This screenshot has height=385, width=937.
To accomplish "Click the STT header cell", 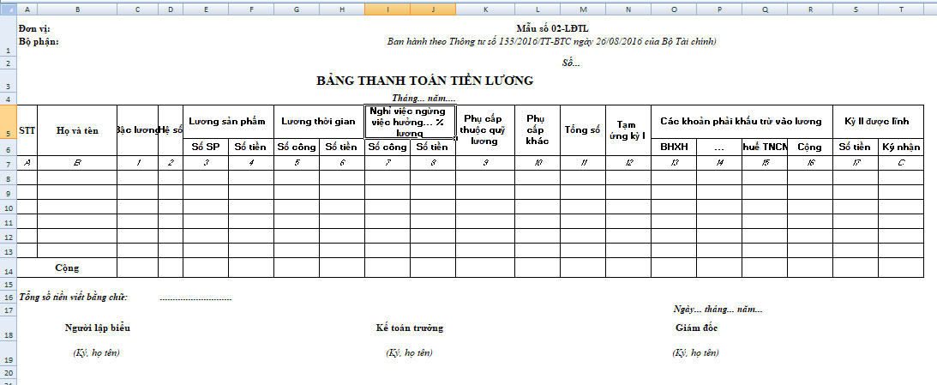I will 27,130.
